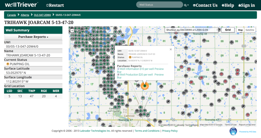This screenshot has height=138, width=261.
Task: Click Powered by IHS Data link
Action: click(248, 132)
